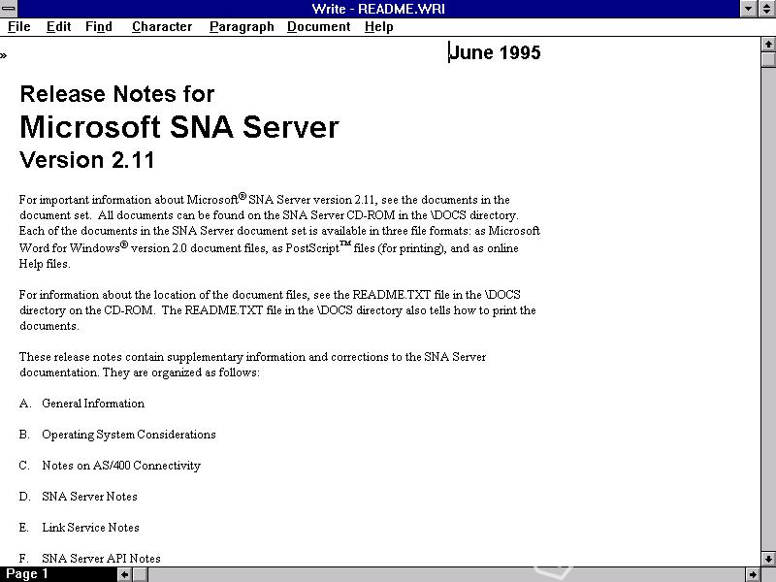Click the 'Release Notes for' heading
The height and width of the screenshot is (582, 776).
(x=117, y=93)
